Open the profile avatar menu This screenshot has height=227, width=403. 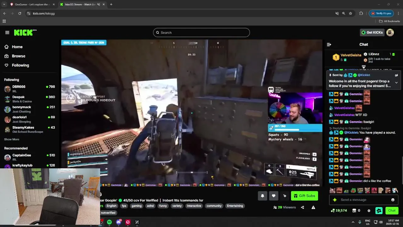(390, 32)
